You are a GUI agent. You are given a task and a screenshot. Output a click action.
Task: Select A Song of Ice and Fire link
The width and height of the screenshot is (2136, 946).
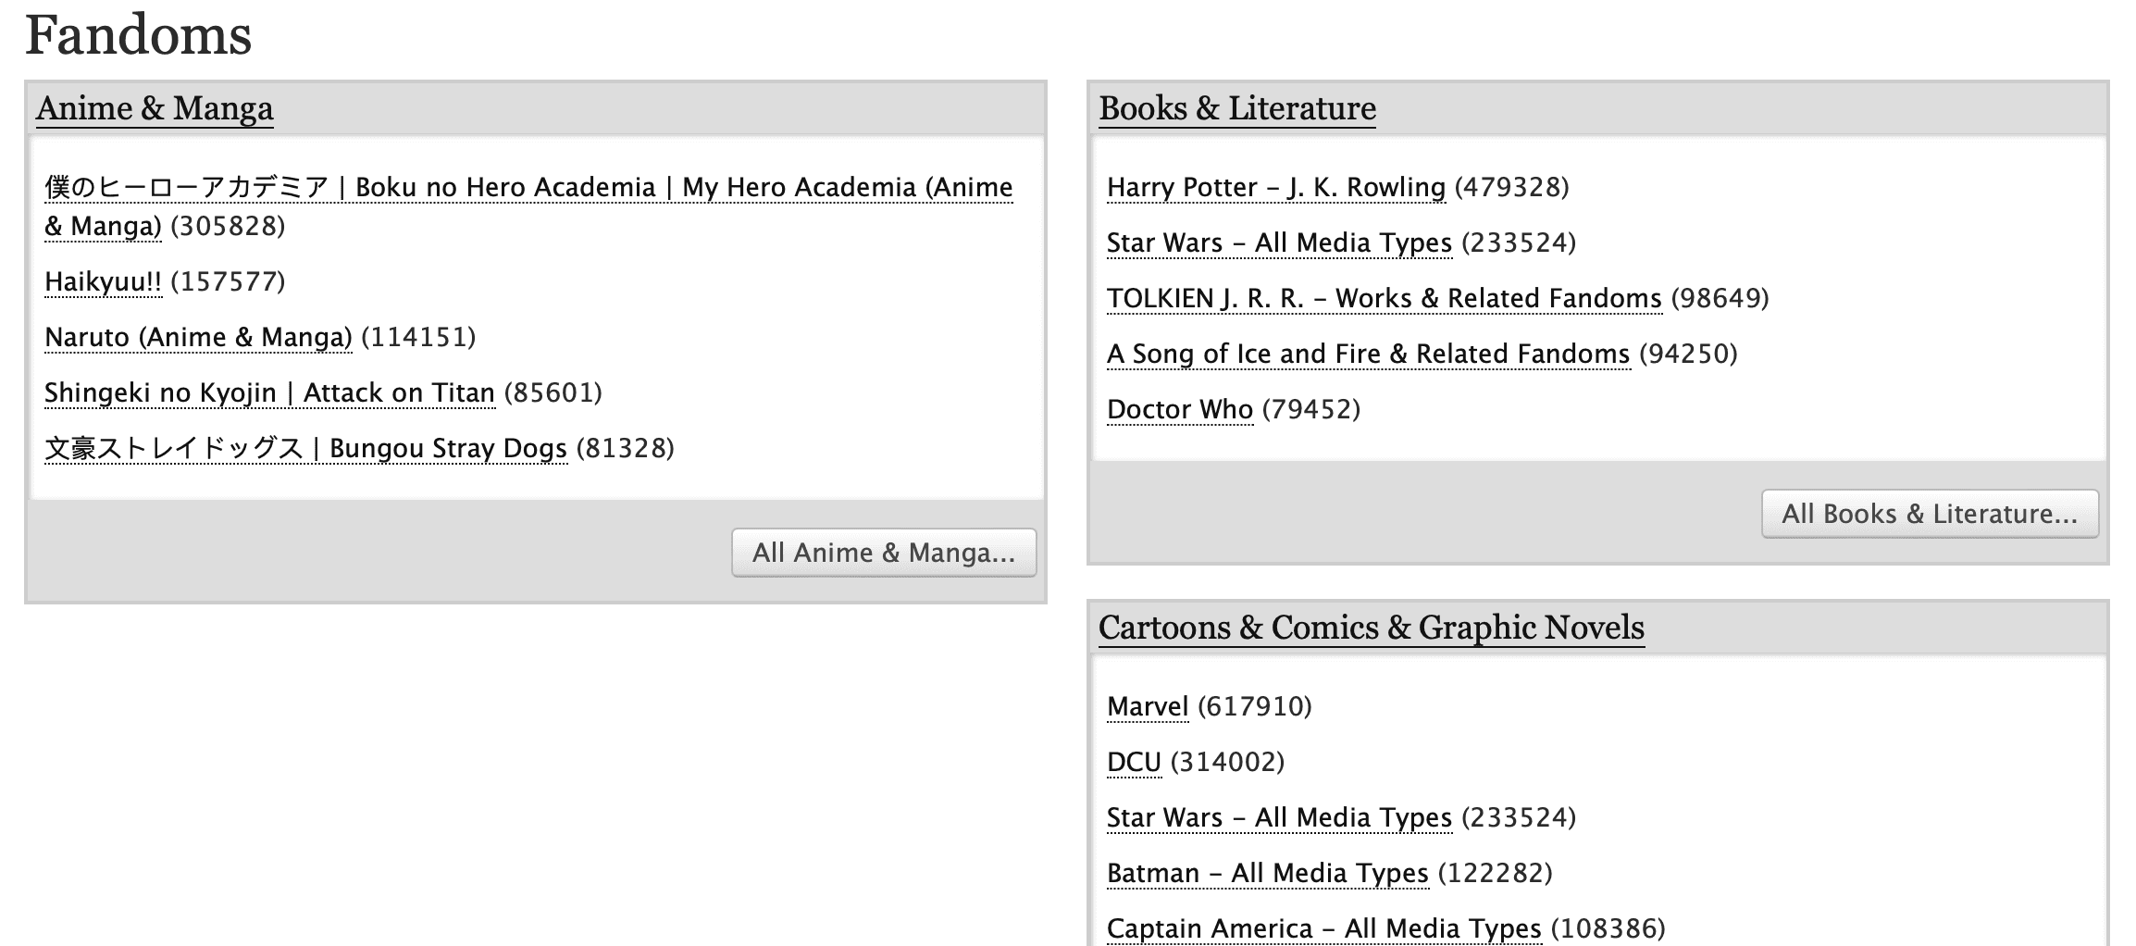[x=1368, y=354]
